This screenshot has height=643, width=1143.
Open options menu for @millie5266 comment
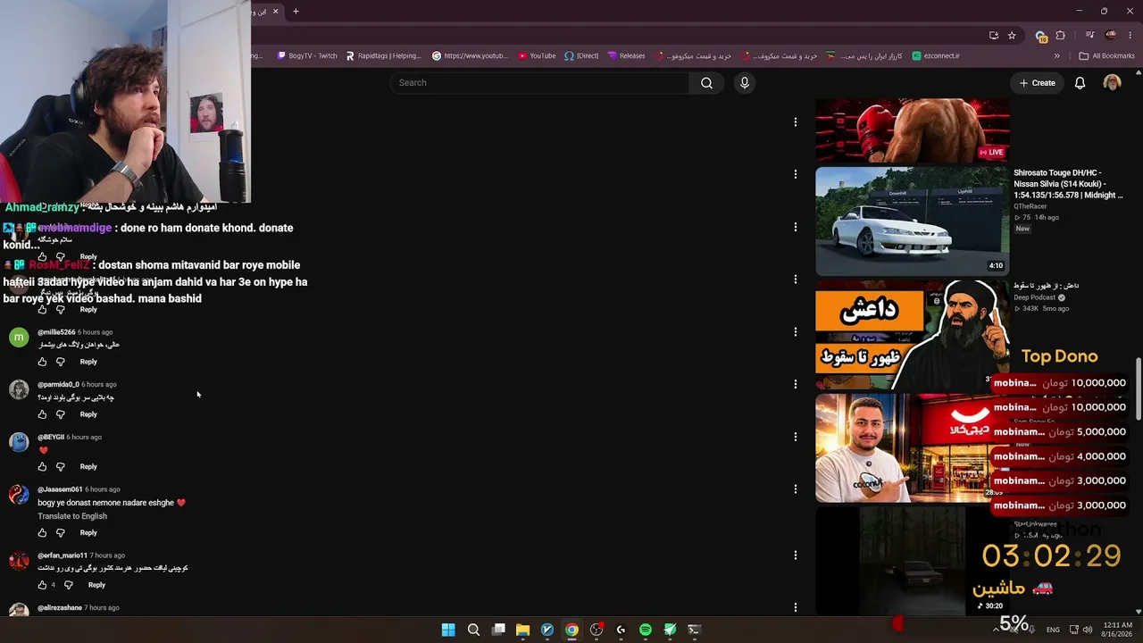796,332
